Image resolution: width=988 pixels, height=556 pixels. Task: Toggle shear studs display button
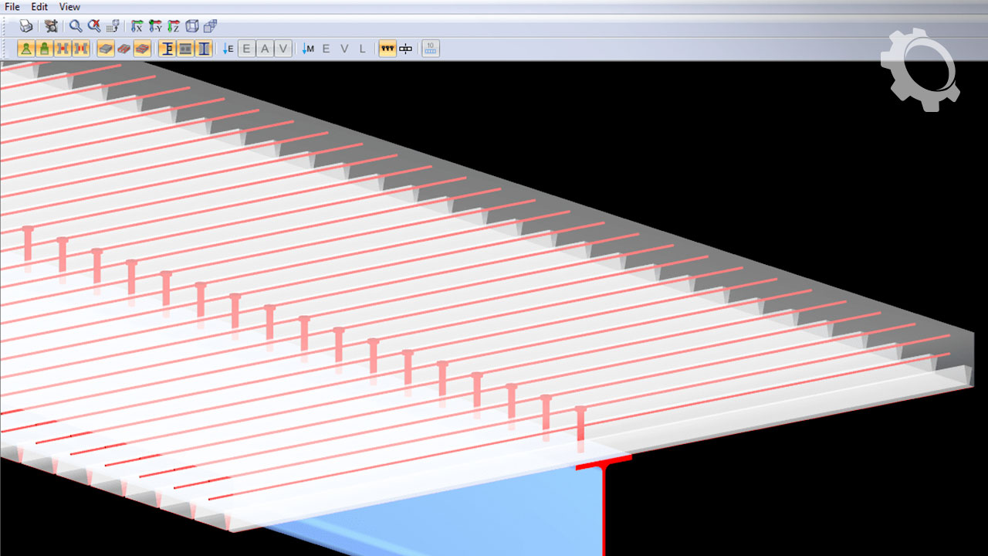point(387,49)
